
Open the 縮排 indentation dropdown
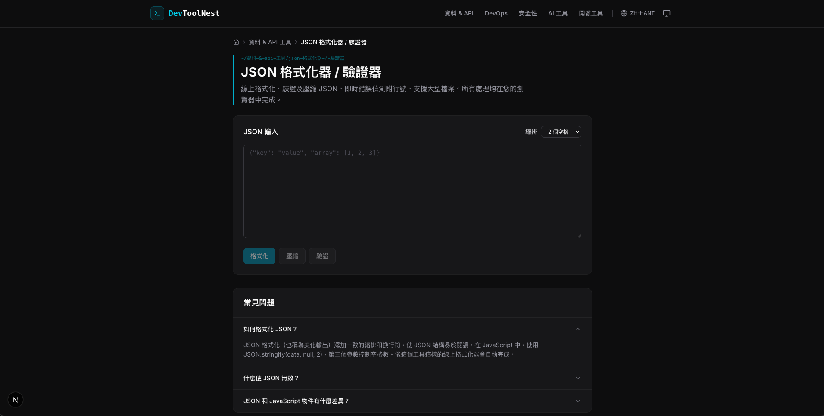[x=561, y=132]
